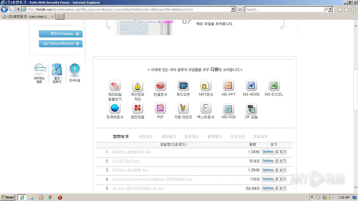View 다오피스개요.doc with DaView

[x=274, y=161]
